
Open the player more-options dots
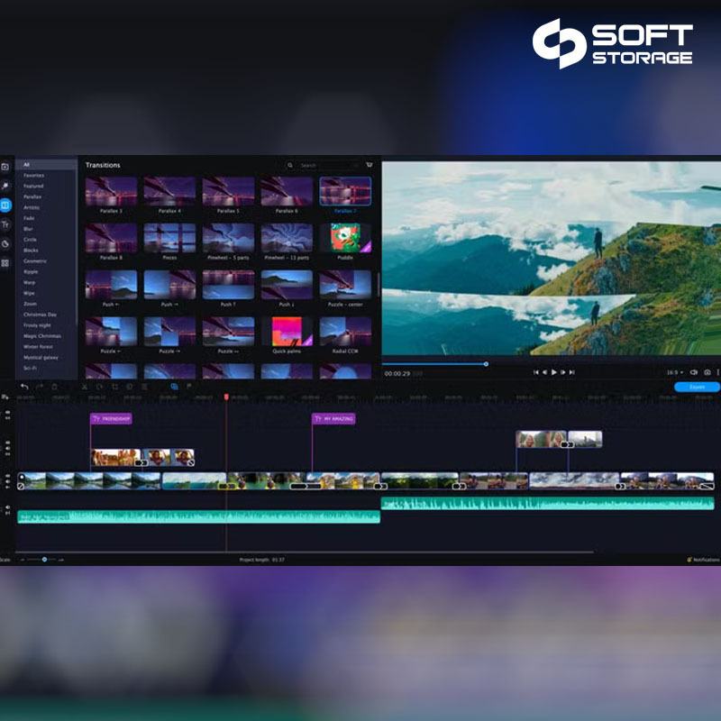point(717,372)
